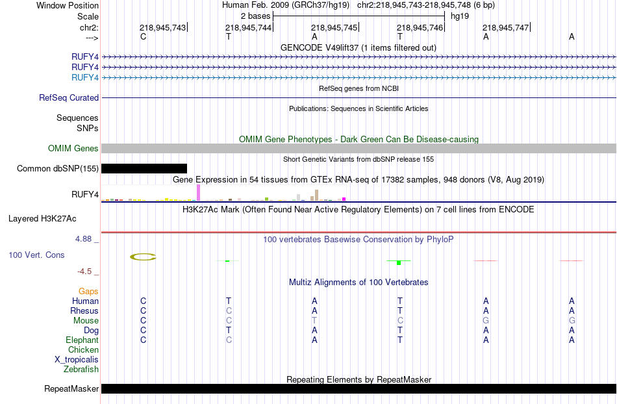Open the GTEx RUFY4 expression bar chart

point(223,193)
